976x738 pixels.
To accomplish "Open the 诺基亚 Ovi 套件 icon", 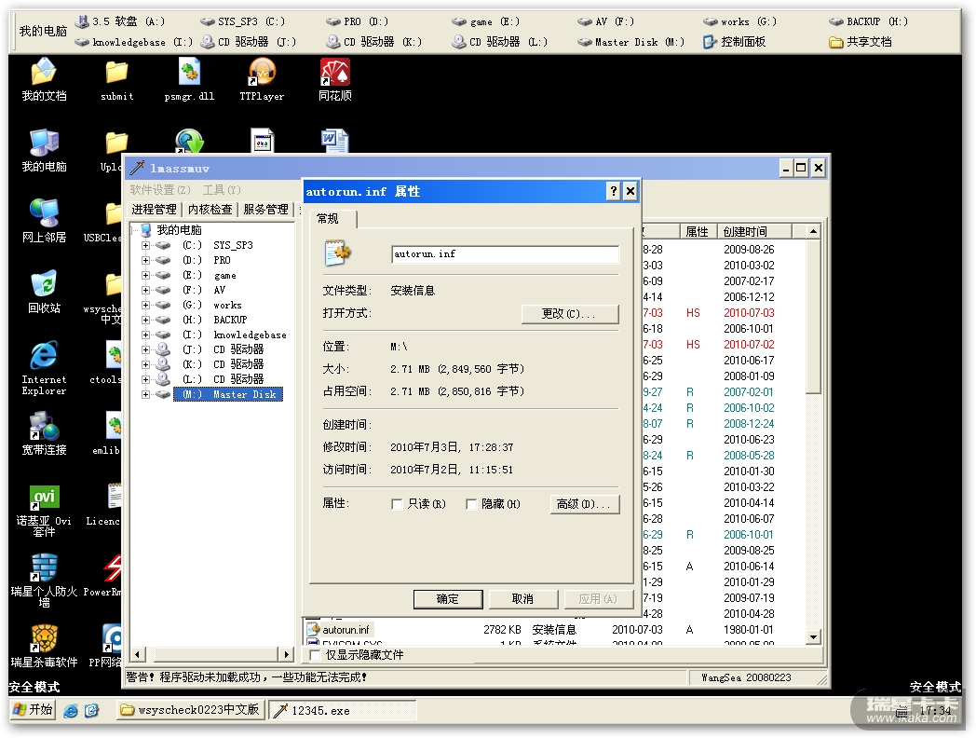I will [44, 499].
